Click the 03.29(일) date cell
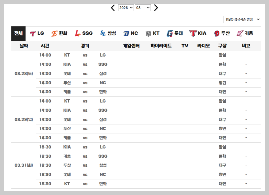This screenshot has height=195, width=269. pyautogui.click(x=24, y=119)
